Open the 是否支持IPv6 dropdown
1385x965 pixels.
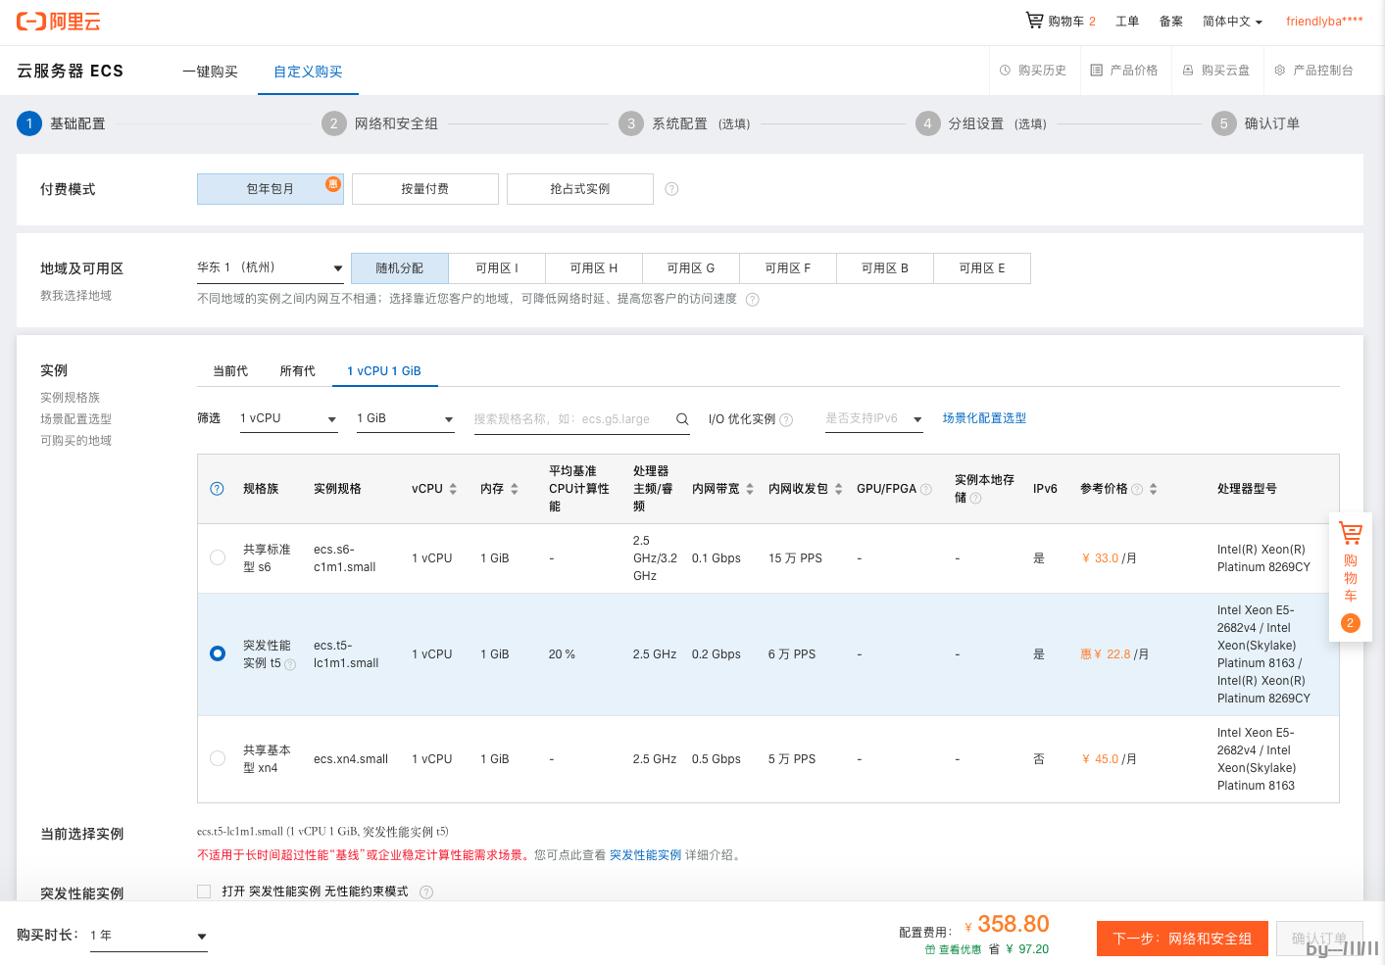[874, 419]
